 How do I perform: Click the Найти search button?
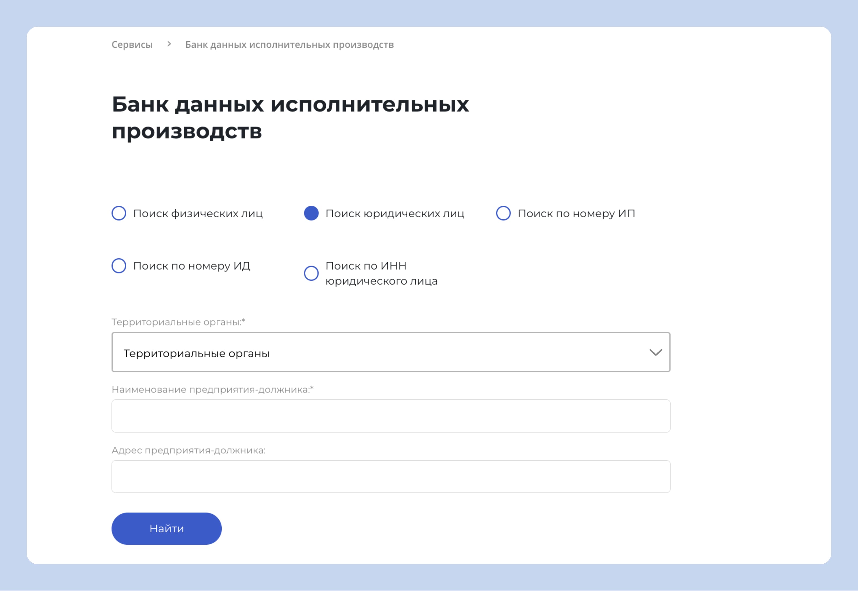coord(167,529)
